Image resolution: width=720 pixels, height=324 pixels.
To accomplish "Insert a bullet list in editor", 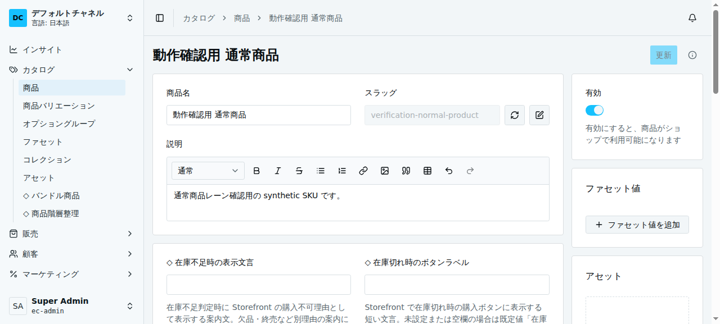I will coord(321,171).
